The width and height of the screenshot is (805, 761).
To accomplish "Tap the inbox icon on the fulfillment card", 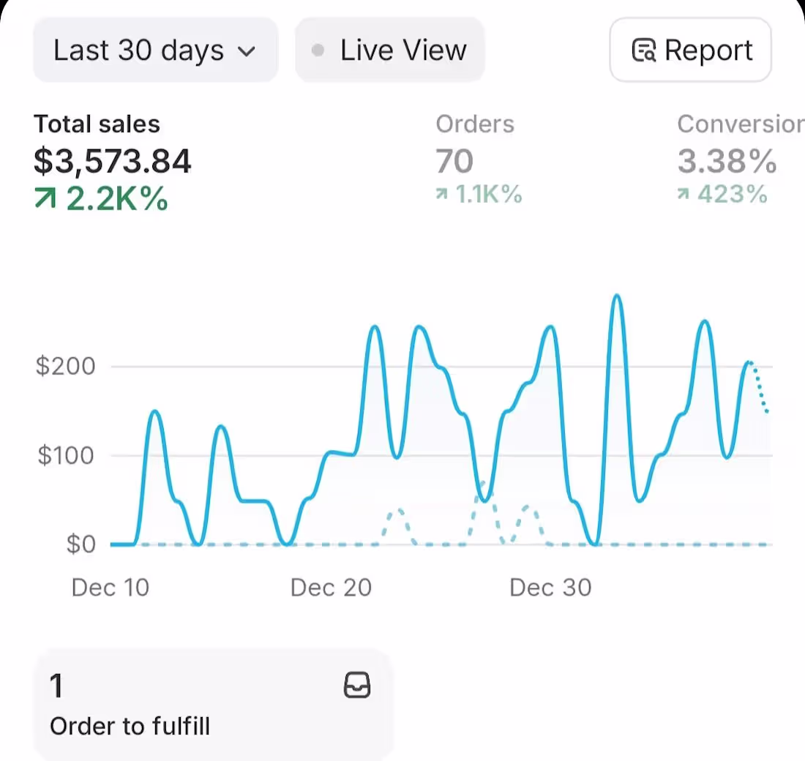I will click(357, 686).
